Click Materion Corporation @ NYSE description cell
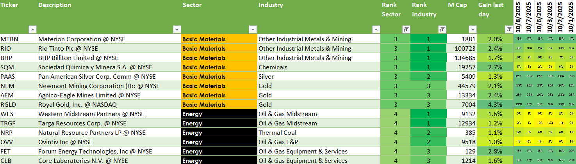The height and width of the screenshot is (164, 576). [109, 39]
